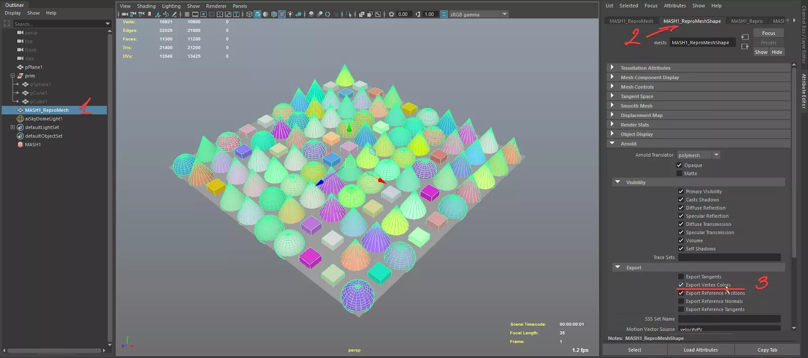Enable Export Reference Normals checkbox
This screenshot has height=358, width=808.
[x=681, y=301]
